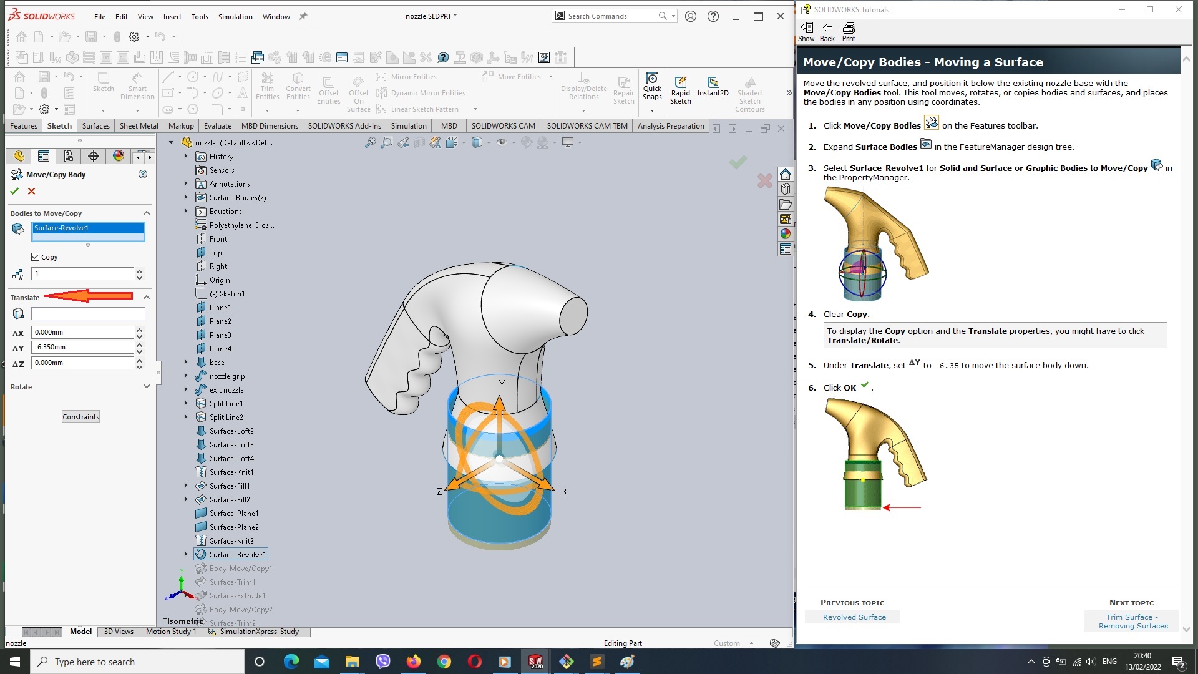This screenshot has width=1198, height=674.
Task: Open File Explorer folder icon in task pane
Action: (x=786, y=204)
